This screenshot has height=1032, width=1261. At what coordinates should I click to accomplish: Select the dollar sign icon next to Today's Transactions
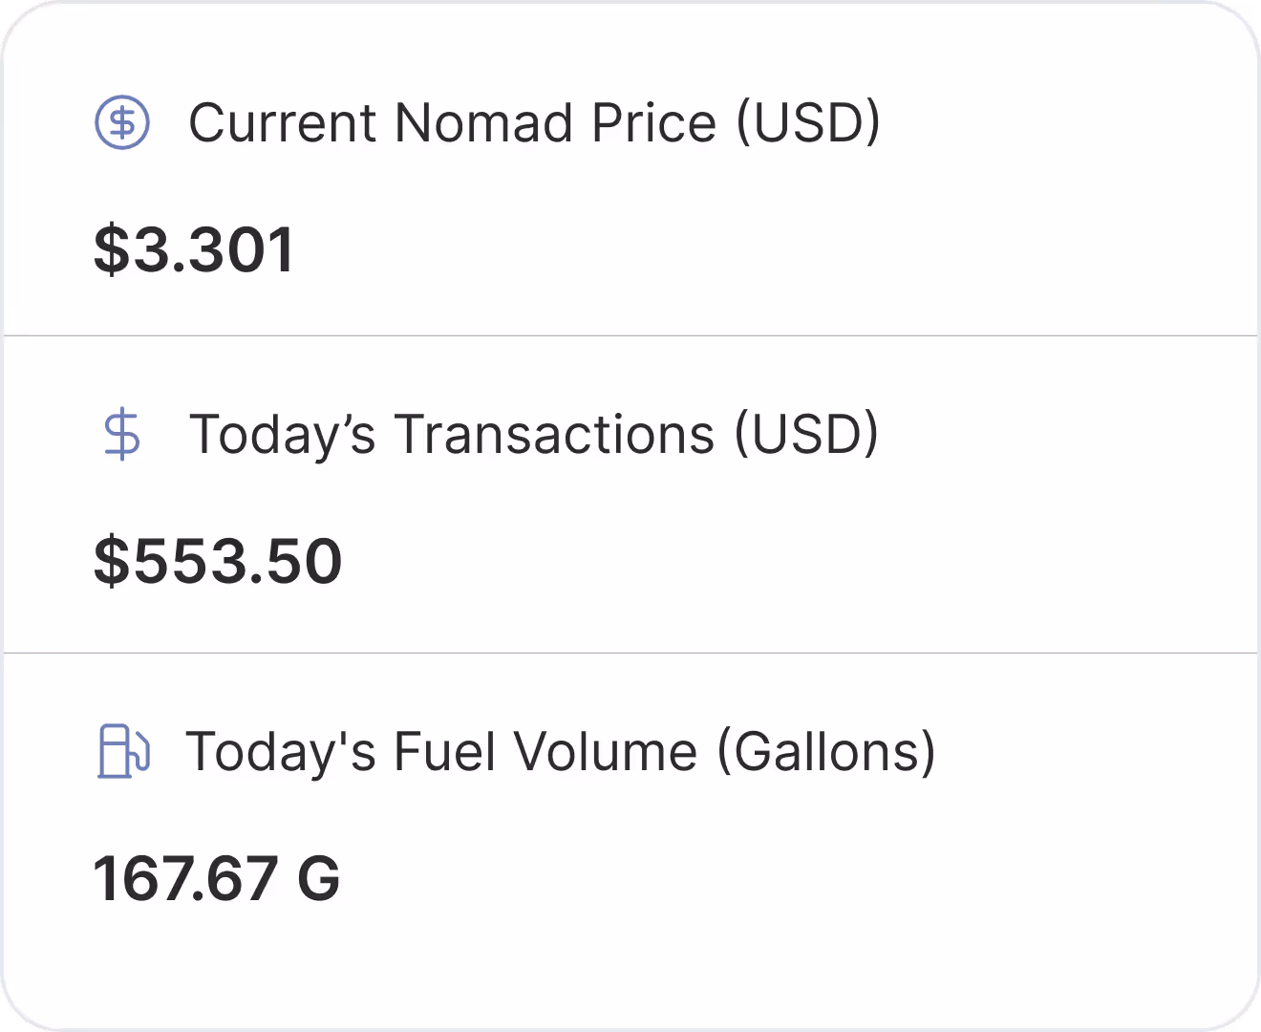120,437
